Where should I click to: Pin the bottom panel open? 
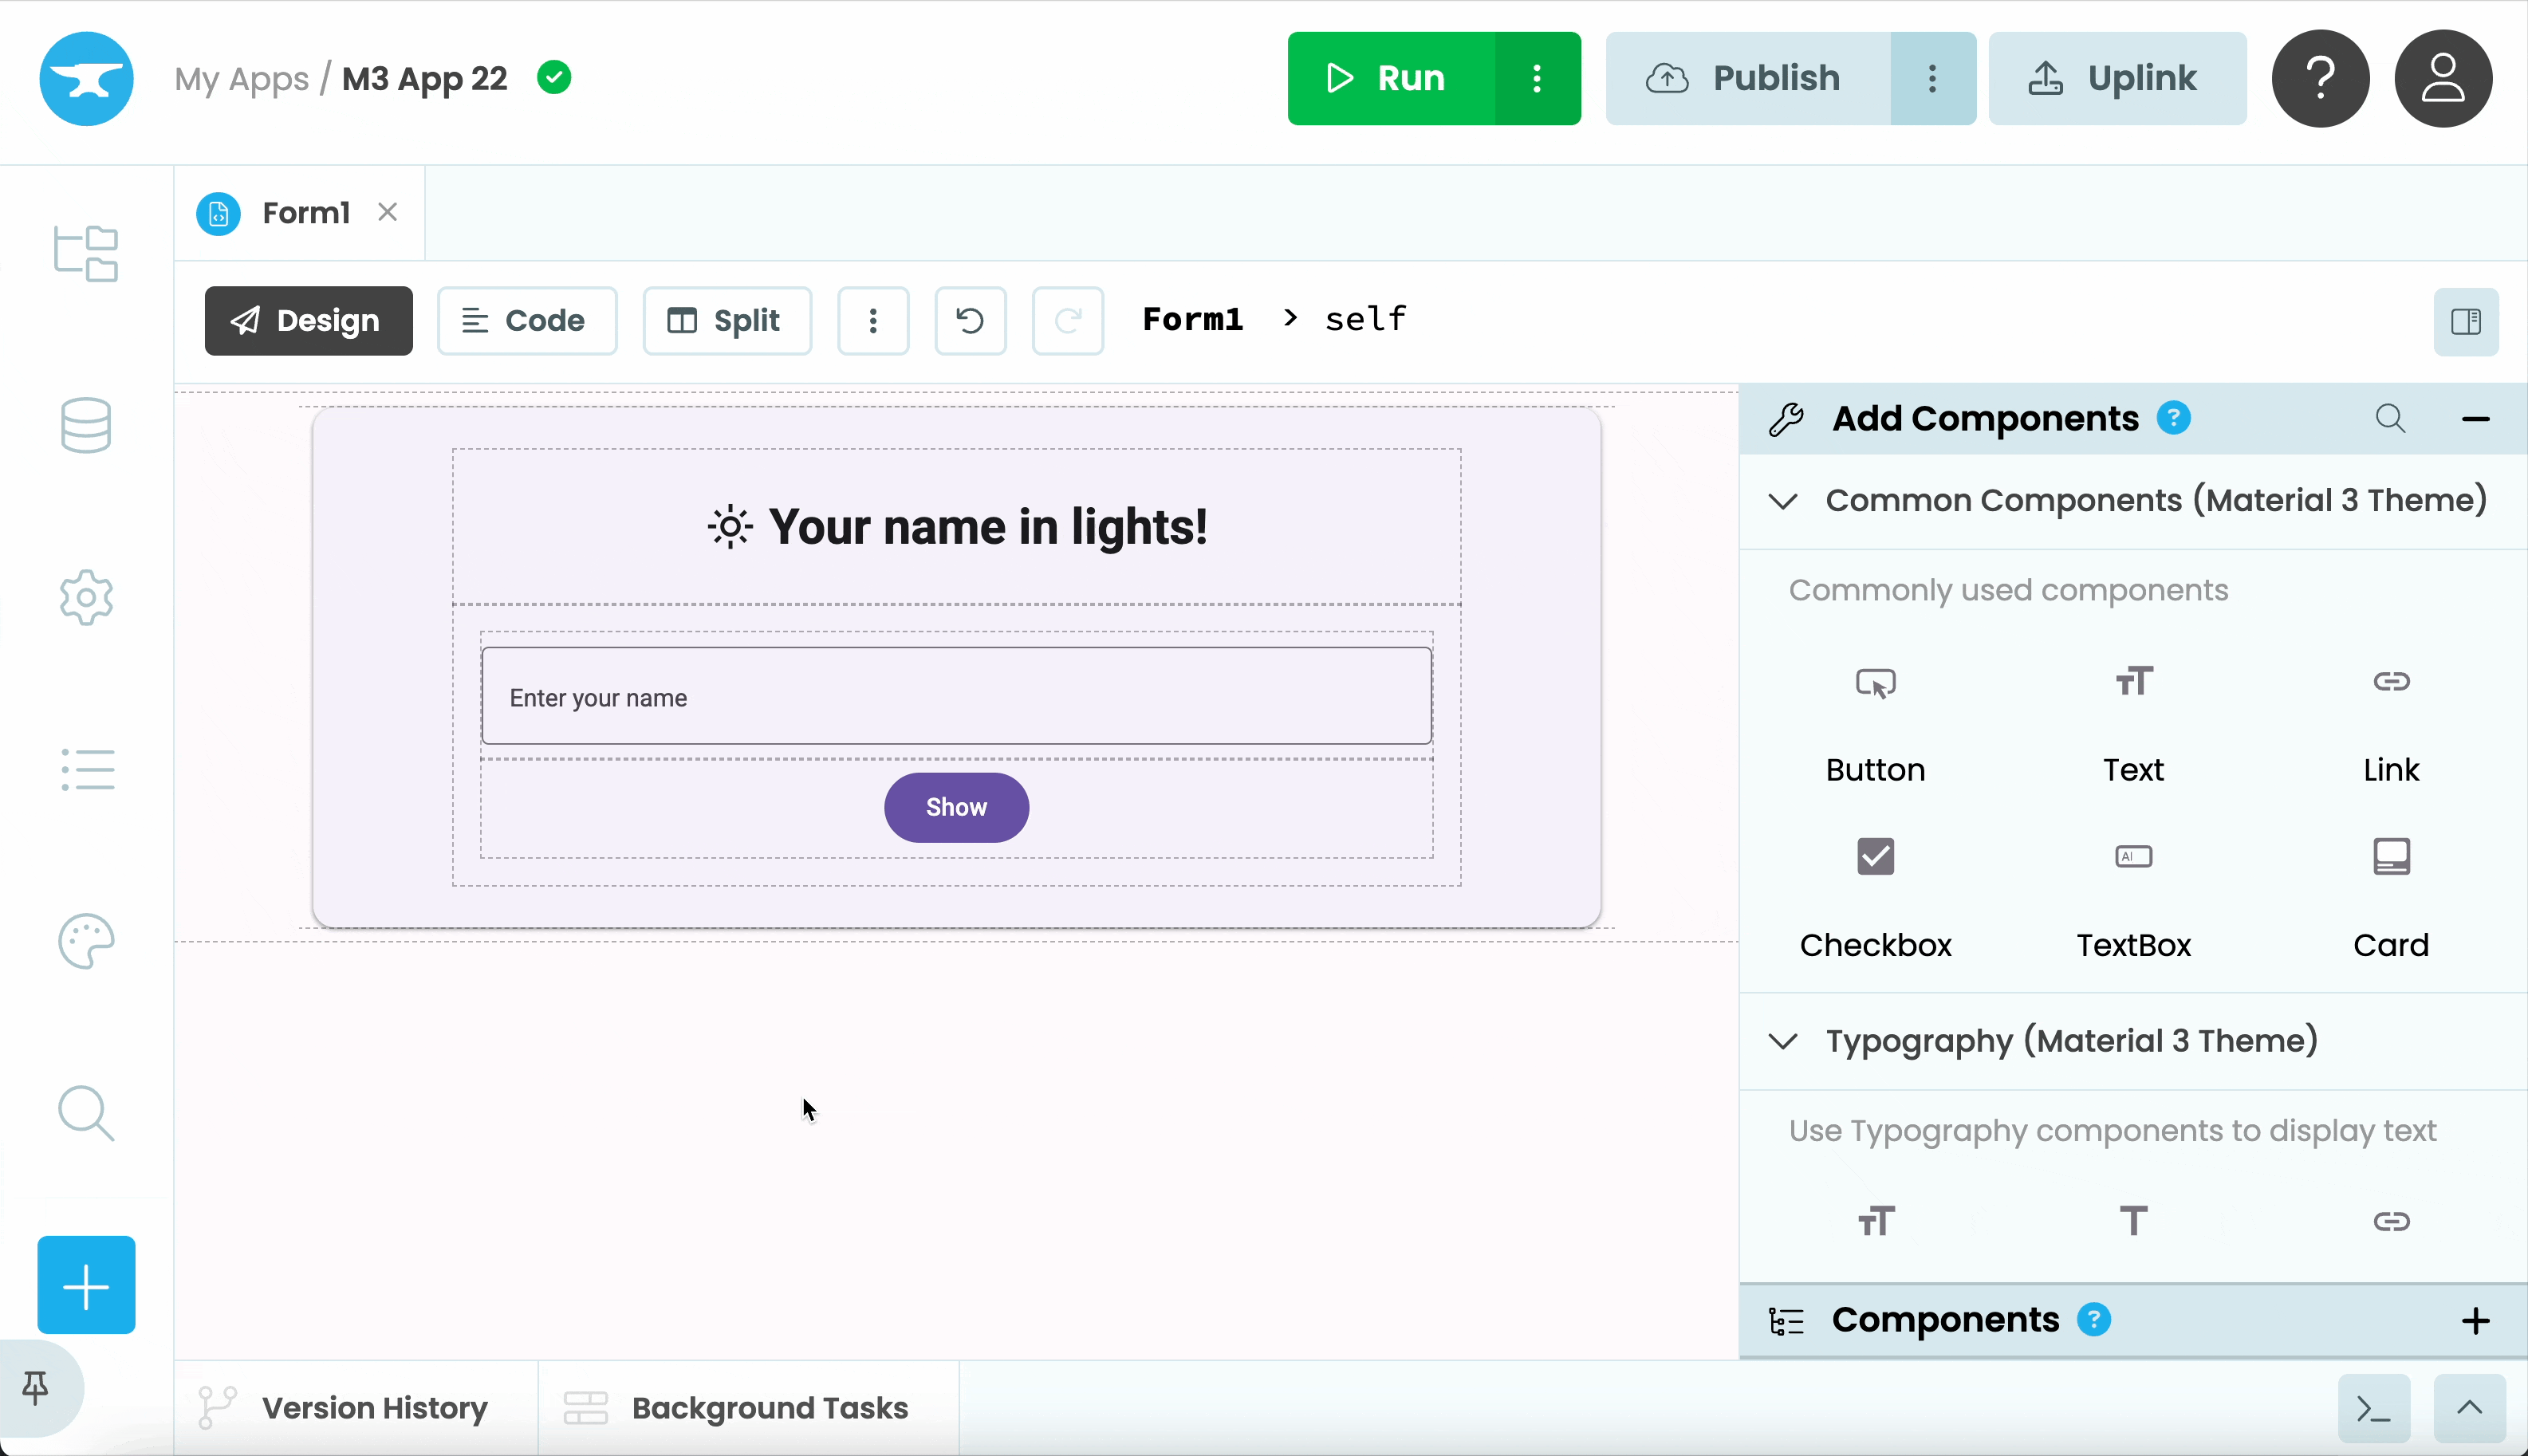point(34,1387)
